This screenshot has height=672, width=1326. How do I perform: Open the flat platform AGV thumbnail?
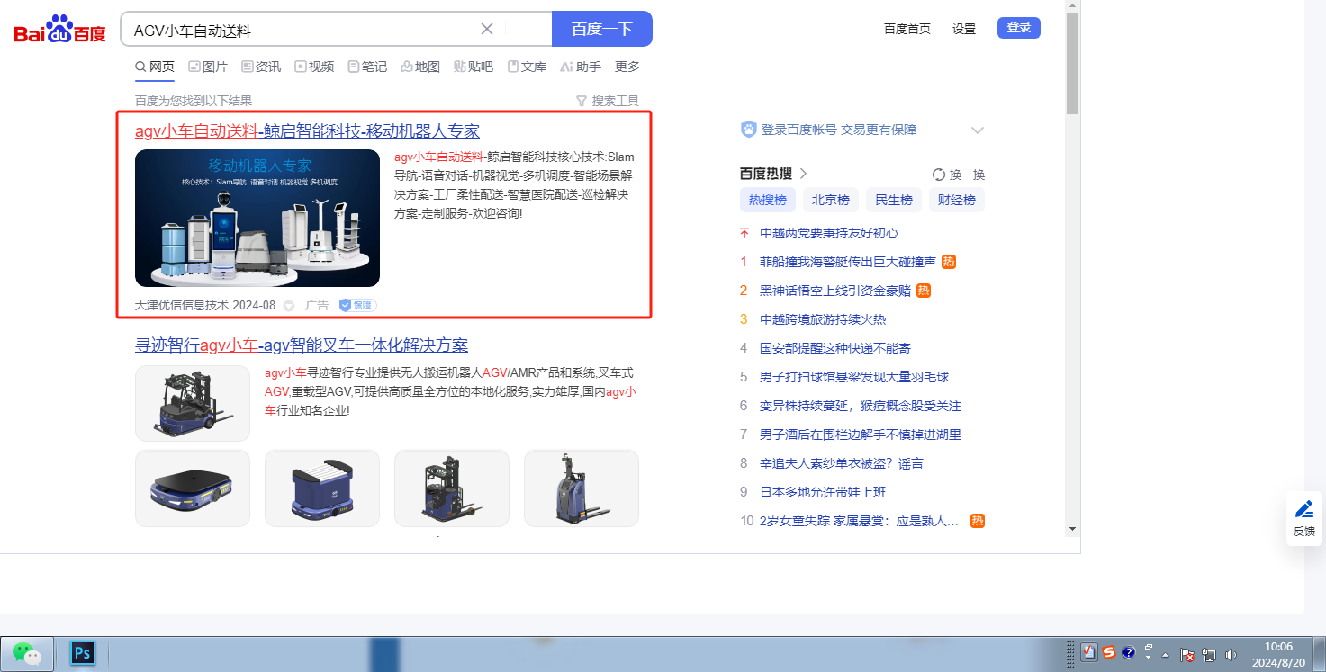(193, 488)
